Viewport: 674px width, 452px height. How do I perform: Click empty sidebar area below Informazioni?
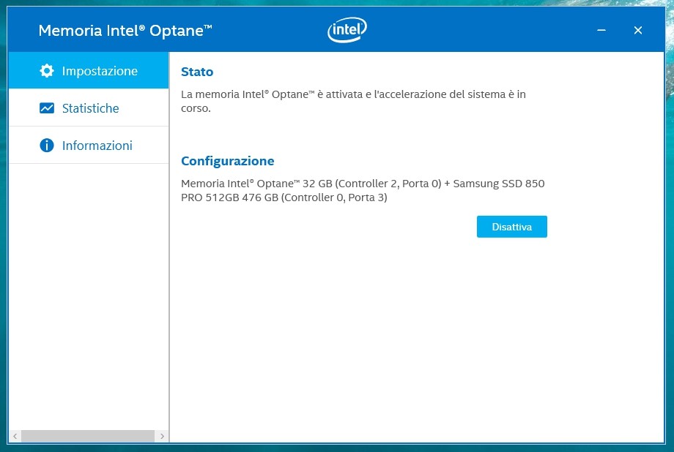click(x=88, y=293)
